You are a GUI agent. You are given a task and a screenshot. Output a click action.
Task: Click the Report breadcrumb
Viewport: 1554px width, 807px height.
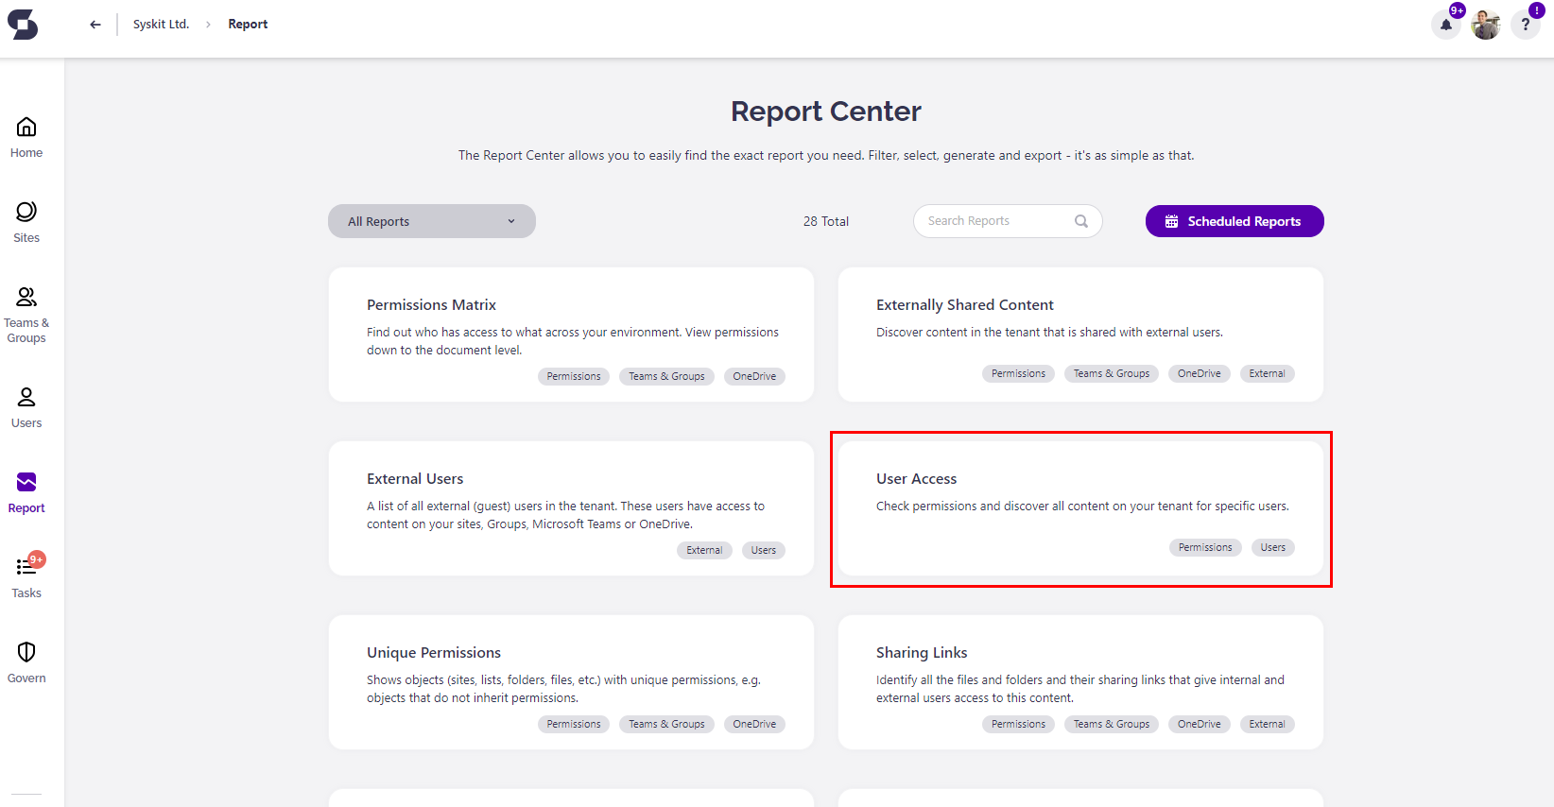click(248, 25)
